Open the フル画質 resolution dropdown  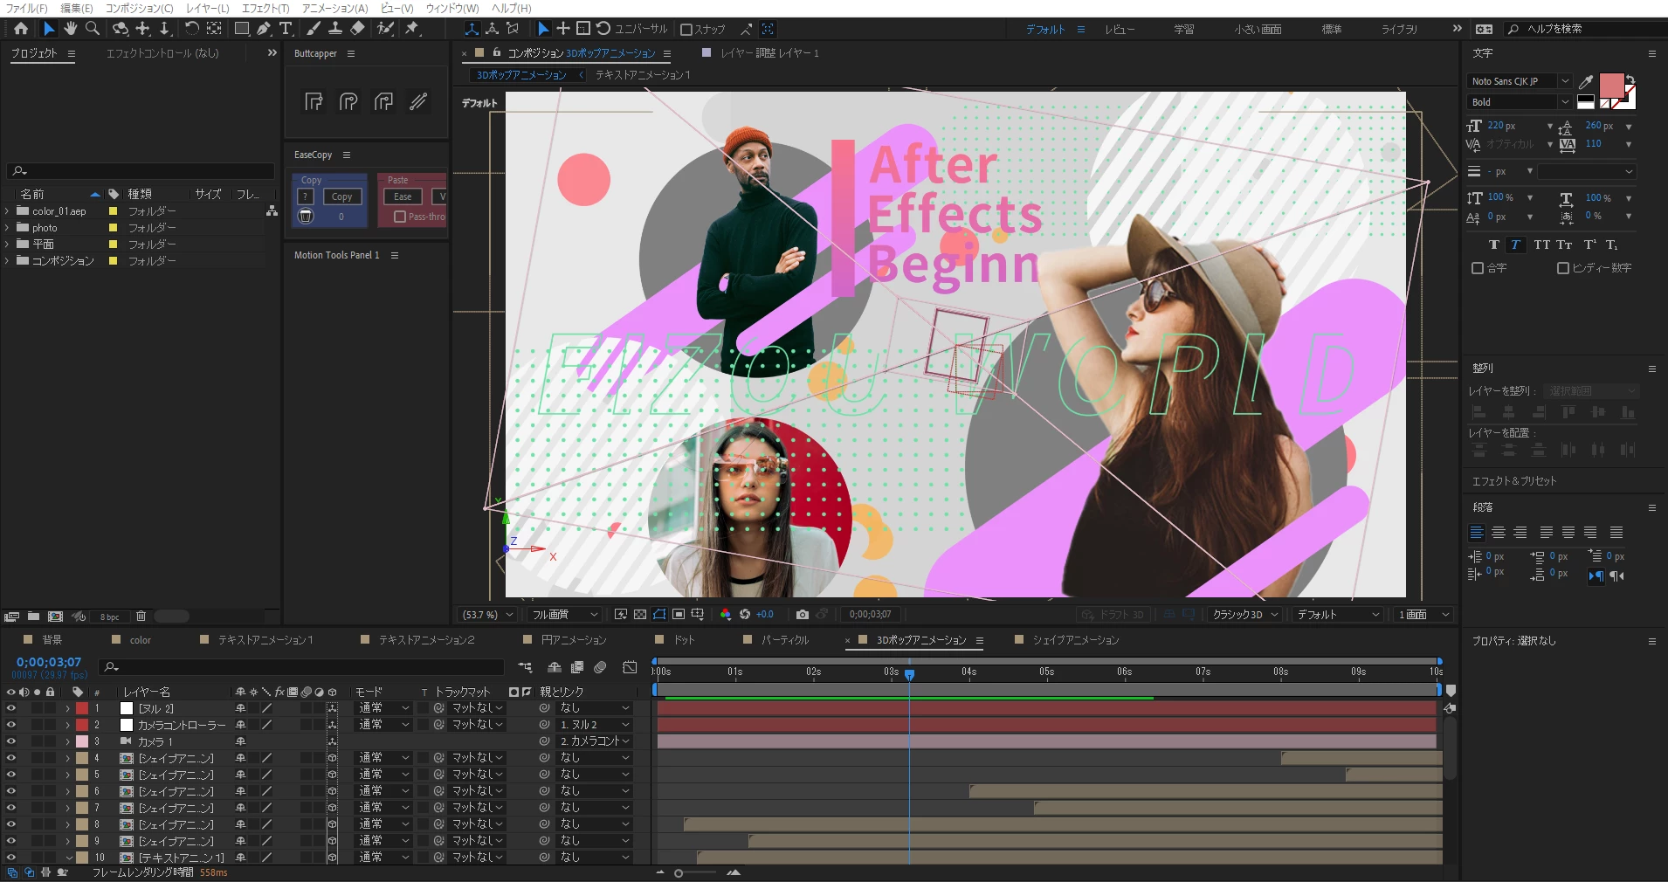tap(565, 615)
